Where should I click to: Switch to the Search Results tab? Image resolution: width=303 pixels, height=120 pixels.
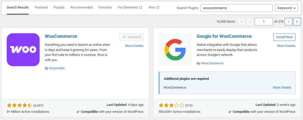(x=18, y=7)
